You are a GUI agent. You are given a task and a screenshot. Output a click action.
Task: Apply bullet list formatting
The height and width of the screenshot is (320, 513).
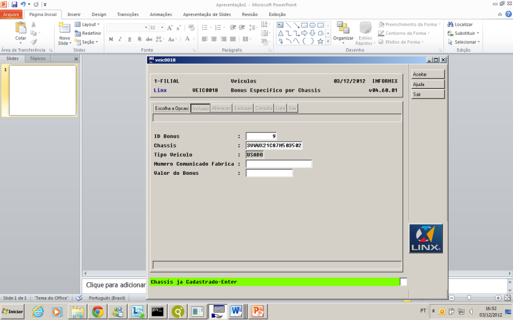[x=205, y=27]
